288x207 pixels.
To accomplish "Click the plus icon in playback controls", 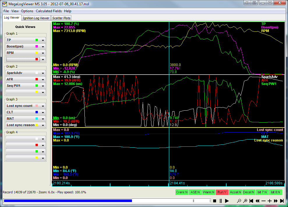I will click(270, 201).
